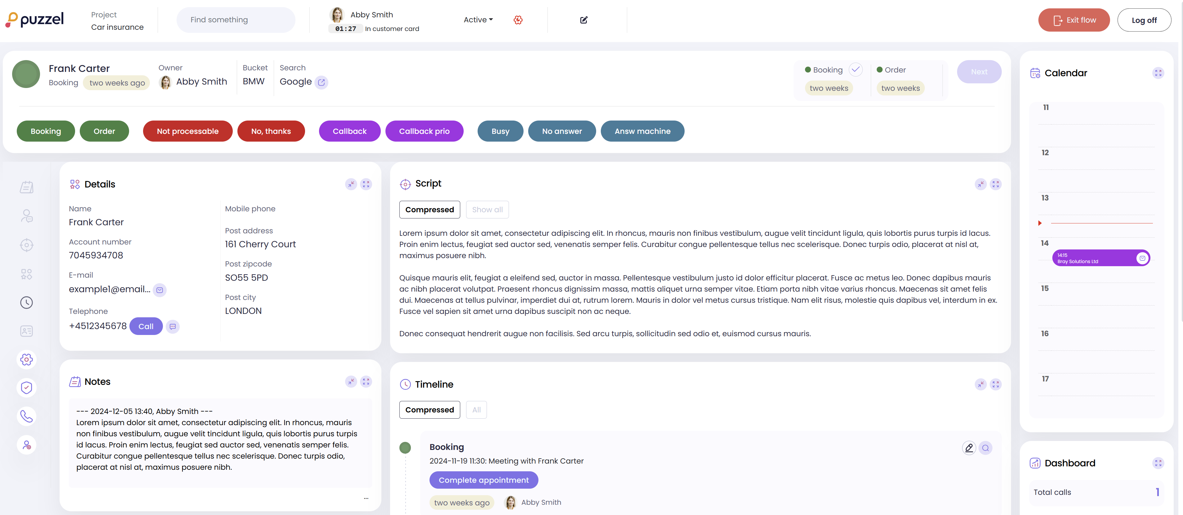Click the SMS icon beside the Call button
Screen dimensions: 1183x515
tap(173, 327)
